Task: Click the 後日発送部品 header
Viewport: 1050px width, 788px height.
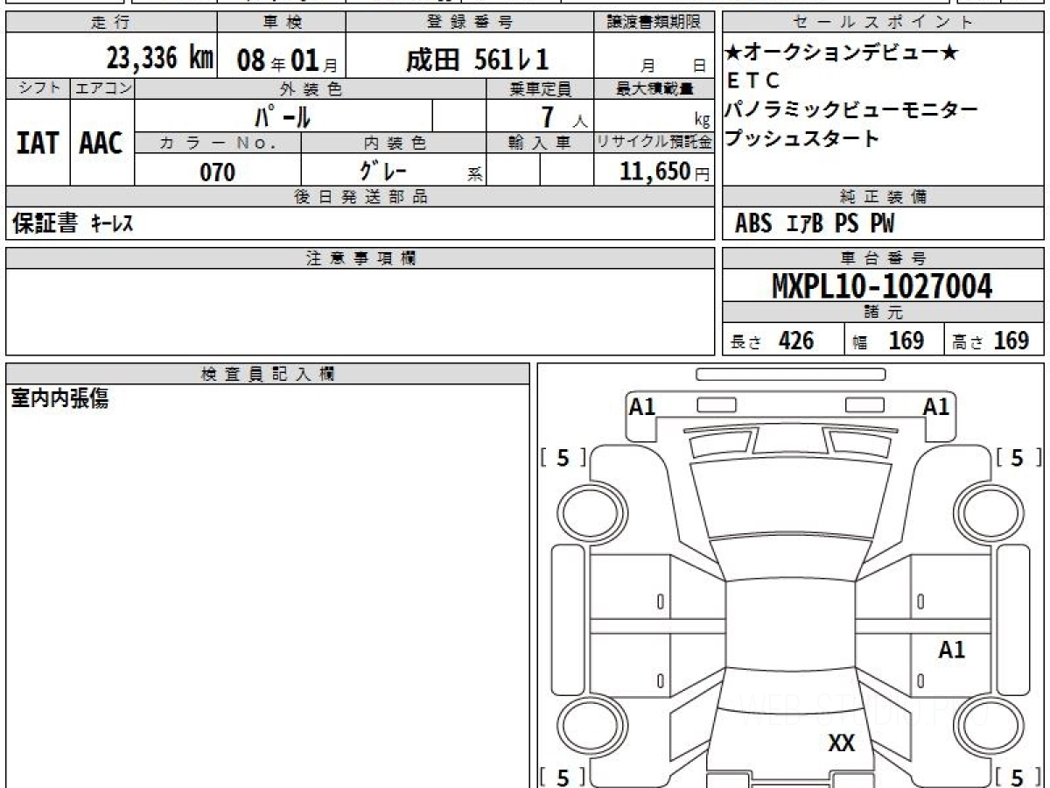Action: click(x=360, y=197)
